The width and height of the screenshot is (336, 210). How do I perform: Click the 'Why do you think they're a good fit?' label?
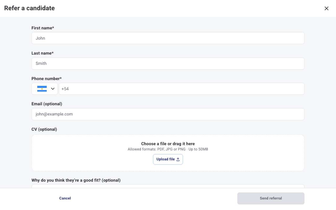click(x=76, y=180)
